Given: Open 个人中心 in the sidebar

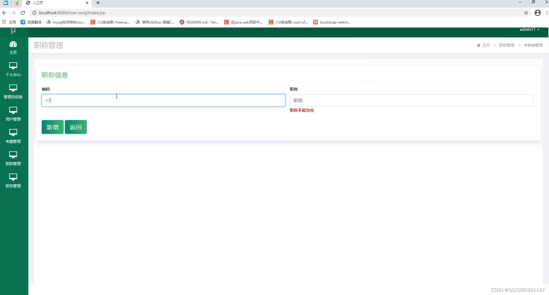Looking at the screenshot, I should (13, 69).
